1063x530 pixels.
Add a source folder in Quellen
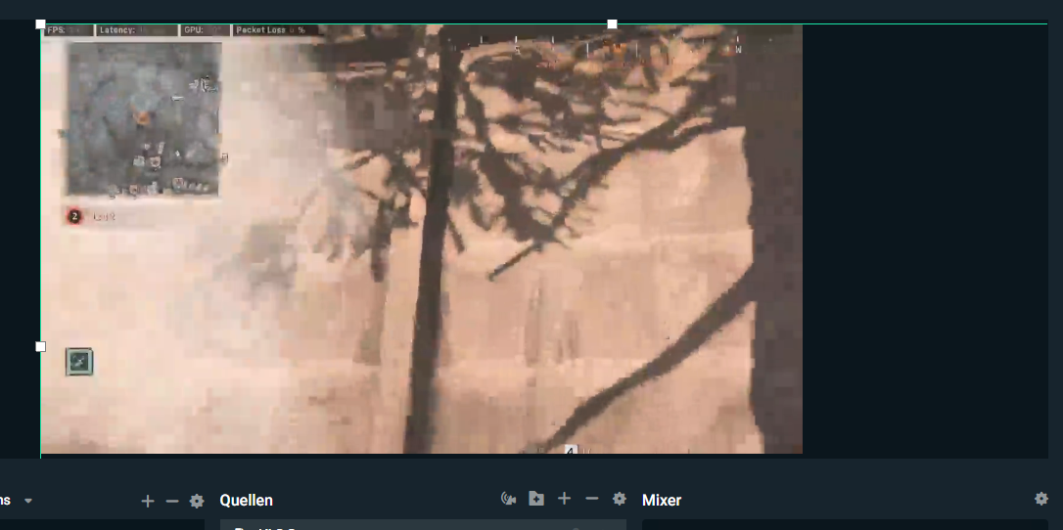[x=536, y=499]
